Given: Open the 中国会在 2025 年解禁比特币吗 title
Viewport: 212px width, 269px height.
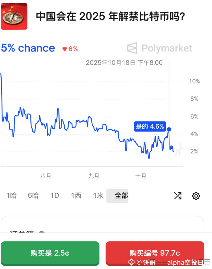Looking at the screenshot, I should coord(111,17).
